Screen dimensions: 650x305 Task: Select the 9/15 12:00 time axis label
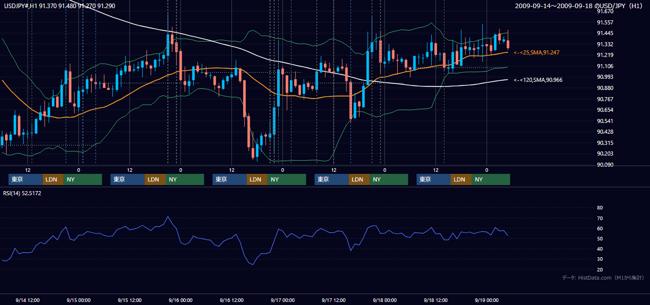pyautogui.click(x=130, y=300)
